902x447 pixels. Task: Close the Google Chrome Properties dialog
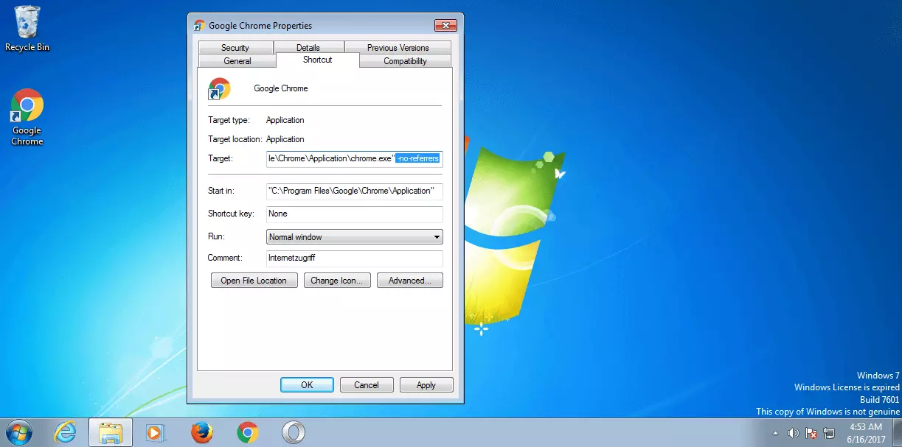coord(445,25)
